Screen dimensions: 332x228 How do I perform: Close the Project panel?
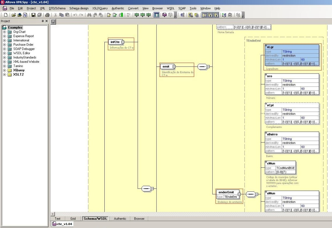point(47,21)
